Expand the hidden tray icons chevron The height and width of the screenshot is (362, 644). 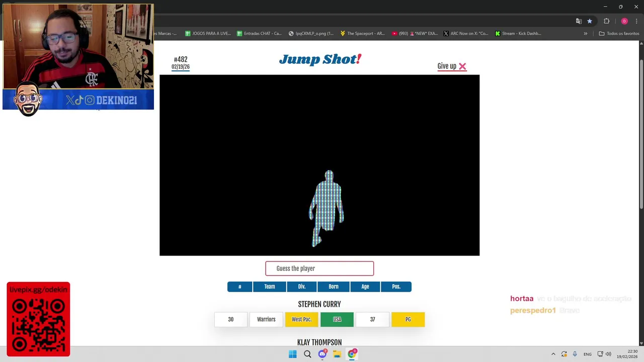tap(553, 354)
